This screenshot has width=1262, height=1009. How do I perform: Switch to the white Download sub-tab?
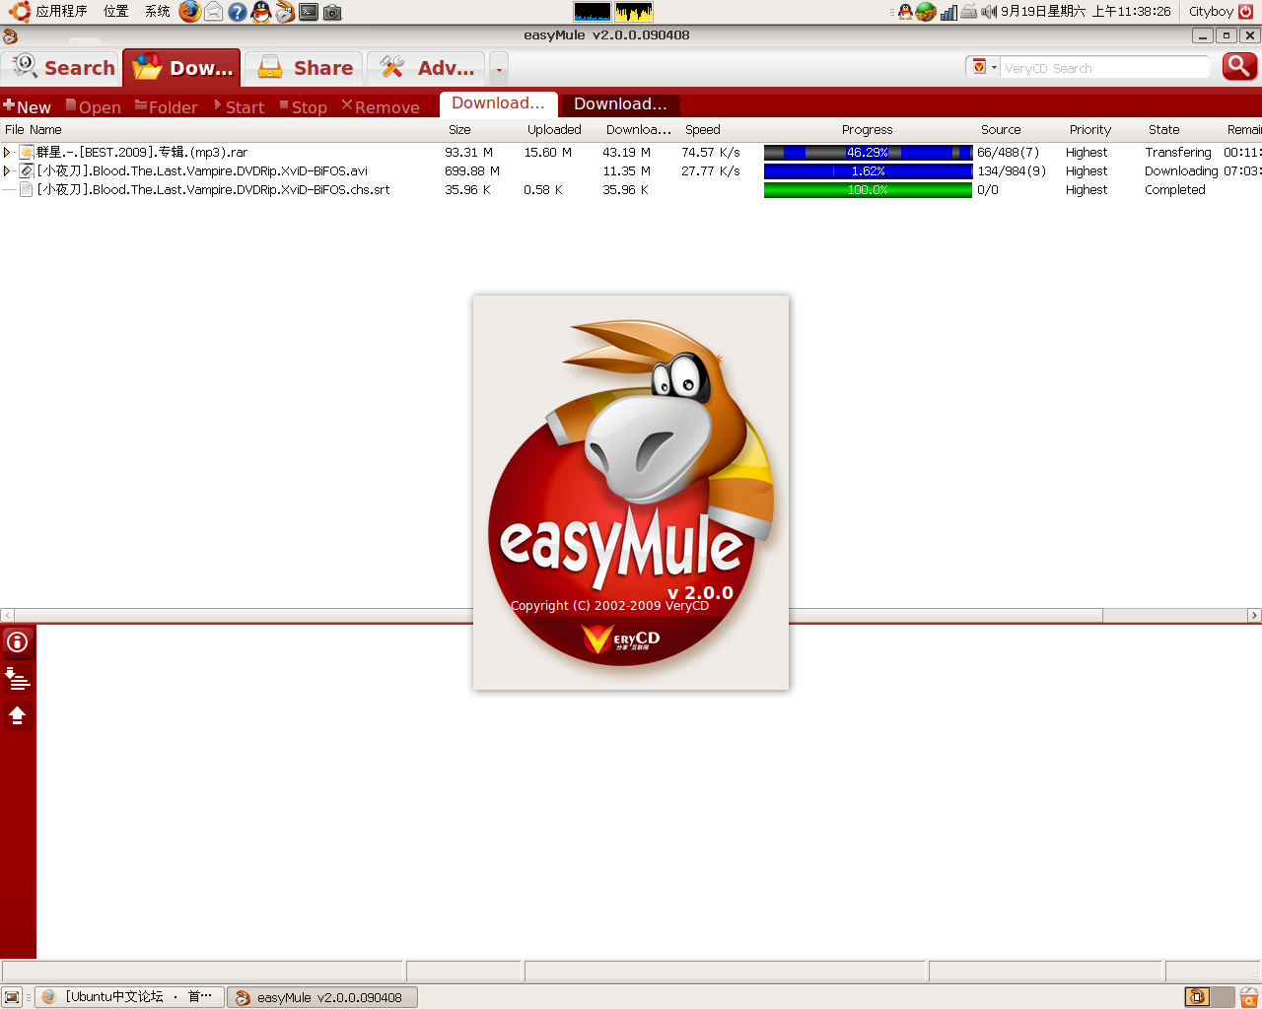click(x=498, y=103)
